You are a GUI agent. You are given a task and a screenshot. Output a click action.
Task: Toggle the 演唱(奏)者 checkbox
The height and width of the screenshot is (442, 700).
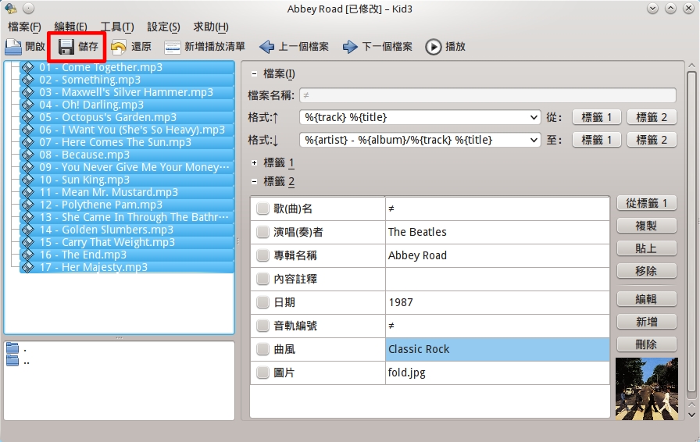pyautogui.click(x=262, y=232)
